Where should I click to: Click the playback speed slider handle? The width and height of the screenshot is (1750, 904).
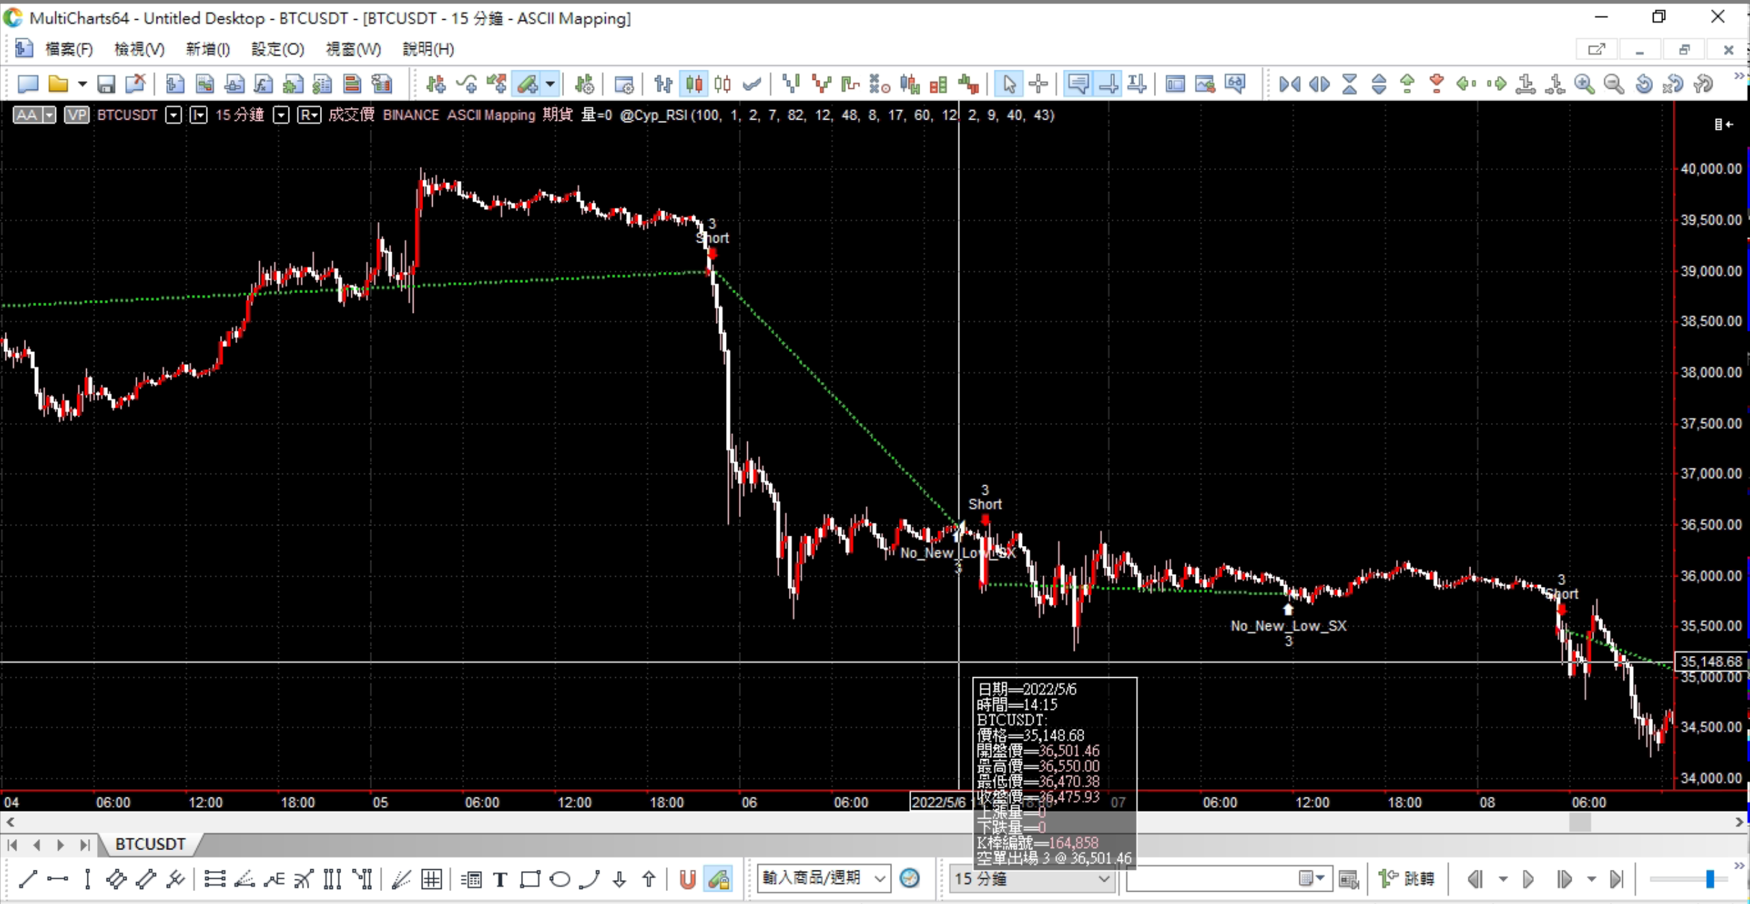tap(1709, 879)
